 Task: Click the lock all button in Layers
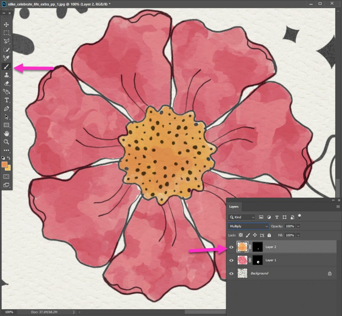[x=269, y=235]
